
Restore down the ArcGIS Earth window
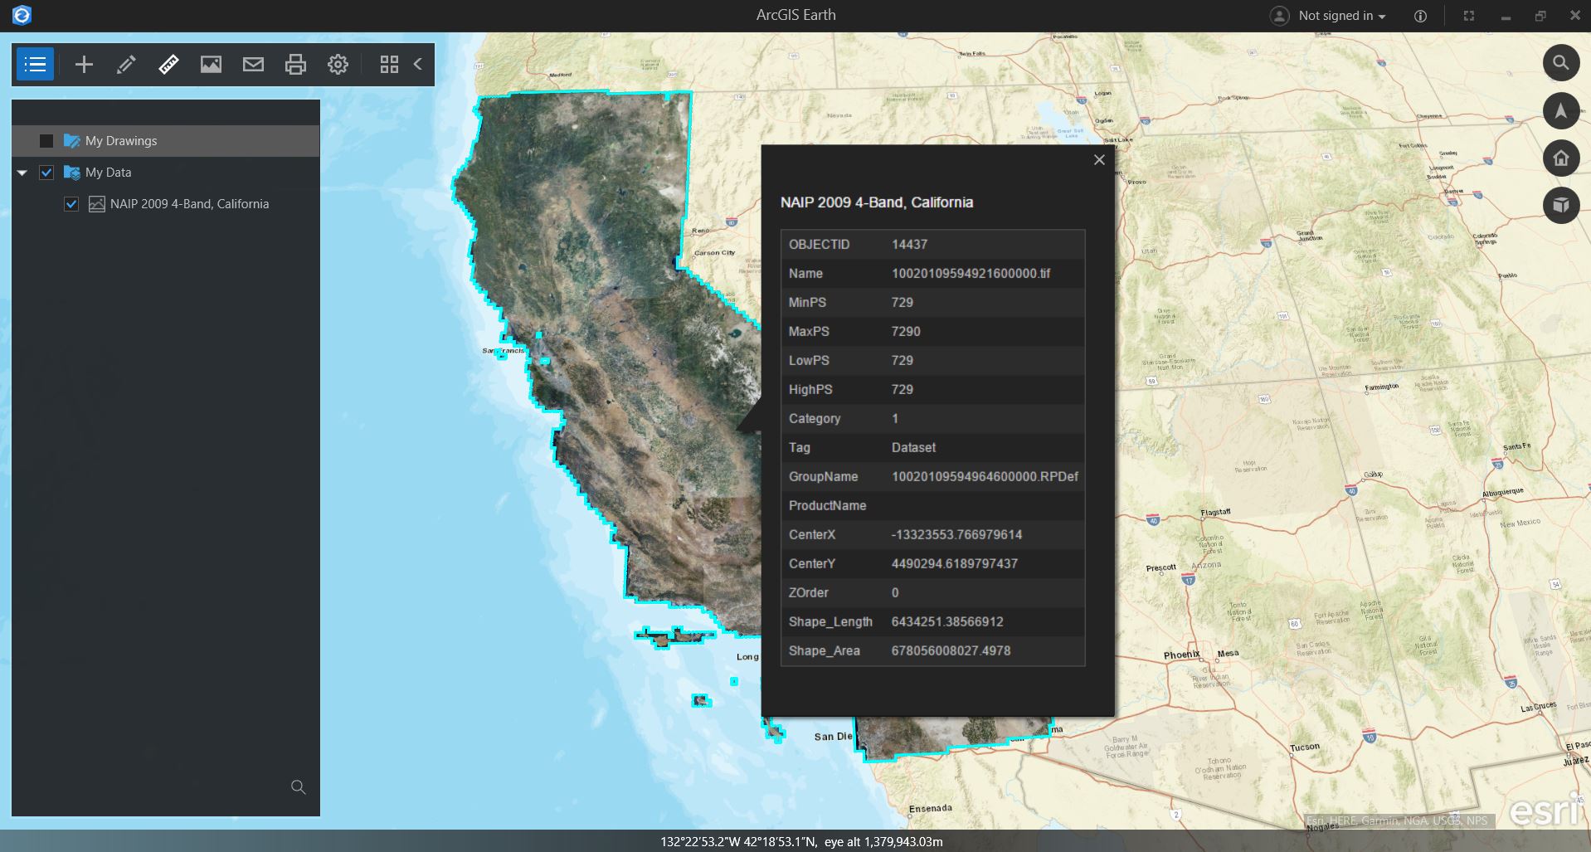1540,16
